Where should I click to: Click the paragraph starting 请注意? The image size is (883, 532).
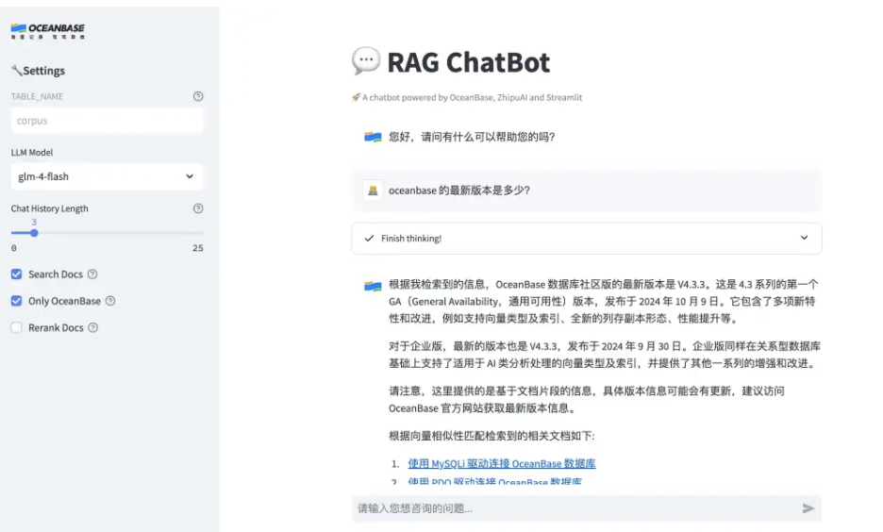coord(587,399)
